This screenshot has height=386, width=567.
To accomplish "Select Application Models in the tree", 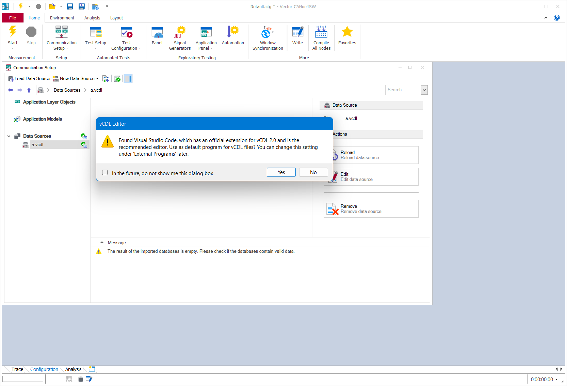I will pyautogui.click(x=42, y=119).
